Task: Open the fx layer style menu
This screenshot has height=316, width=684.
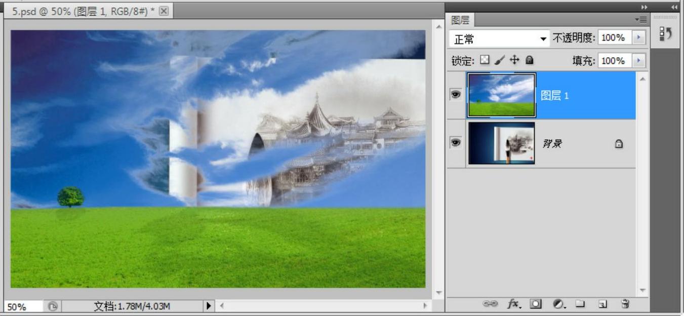Action: (x=513, y=304)
